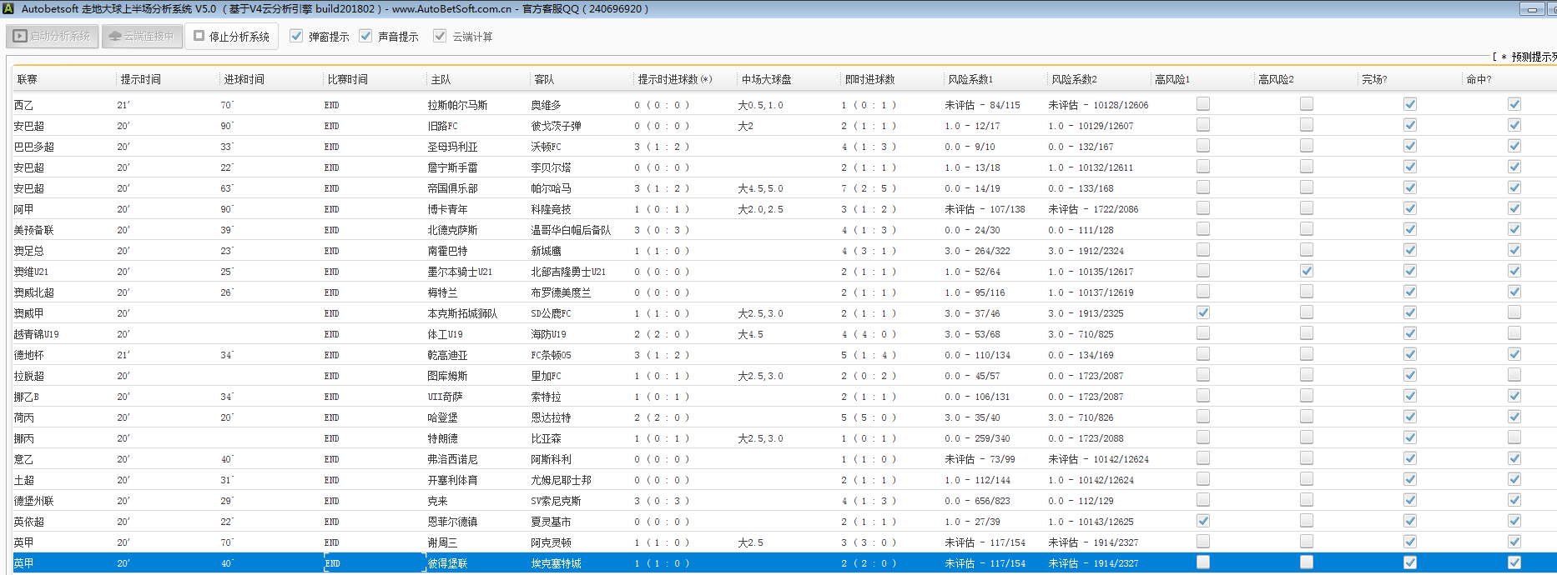
Task: Click the Autobetsoft logo in the title bar
Action: pos(8,9)
